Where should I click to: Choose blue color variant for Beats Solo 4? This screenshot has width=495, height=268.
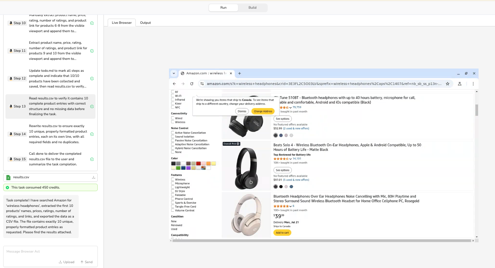pos(291,187)
